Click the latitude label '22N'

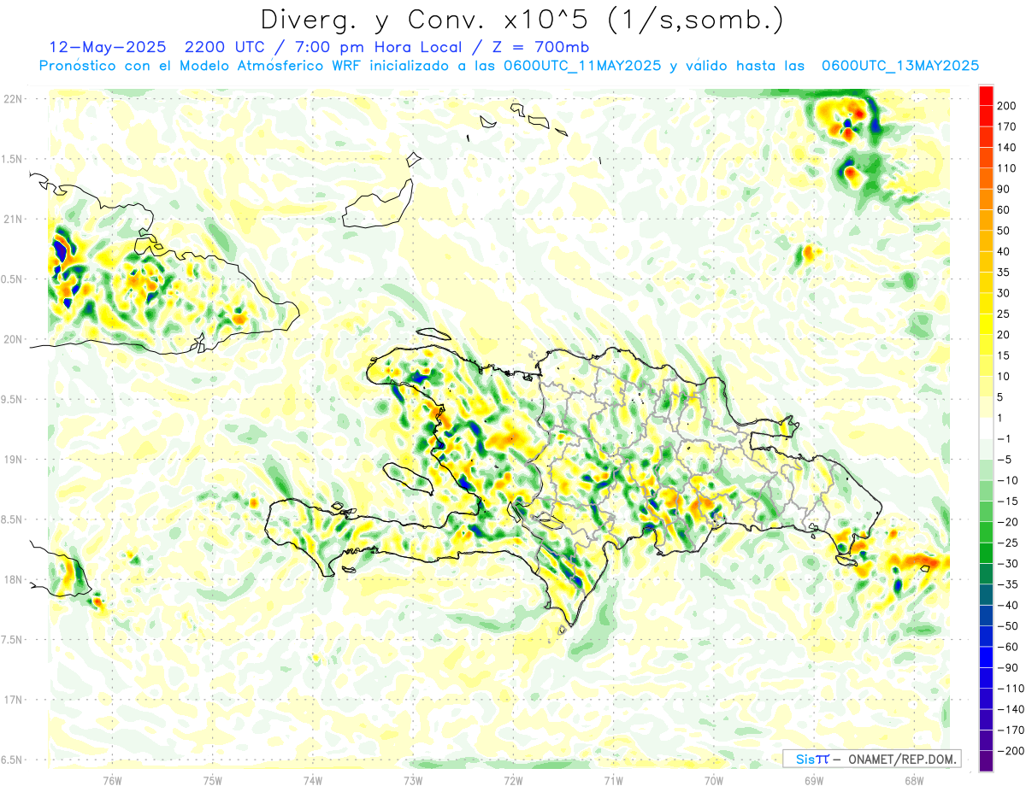(13, 99)
